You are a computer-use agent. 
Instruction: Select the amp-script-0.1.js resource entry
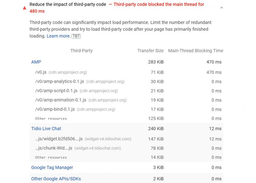[56, 91]
